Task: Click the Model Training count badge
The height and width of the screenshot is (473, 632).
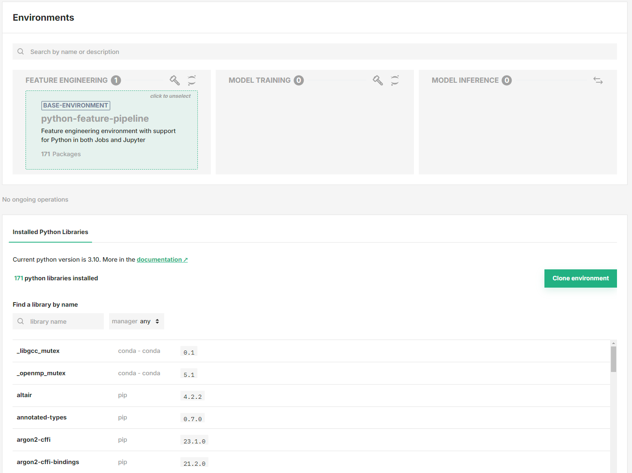Action: click(x=299, y=80)
